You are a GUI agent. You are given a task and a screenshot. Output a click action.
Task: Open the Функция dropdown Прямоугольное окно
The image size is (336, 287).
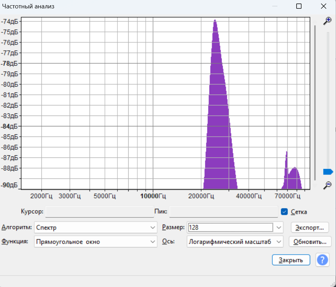[x=96, y=242]
